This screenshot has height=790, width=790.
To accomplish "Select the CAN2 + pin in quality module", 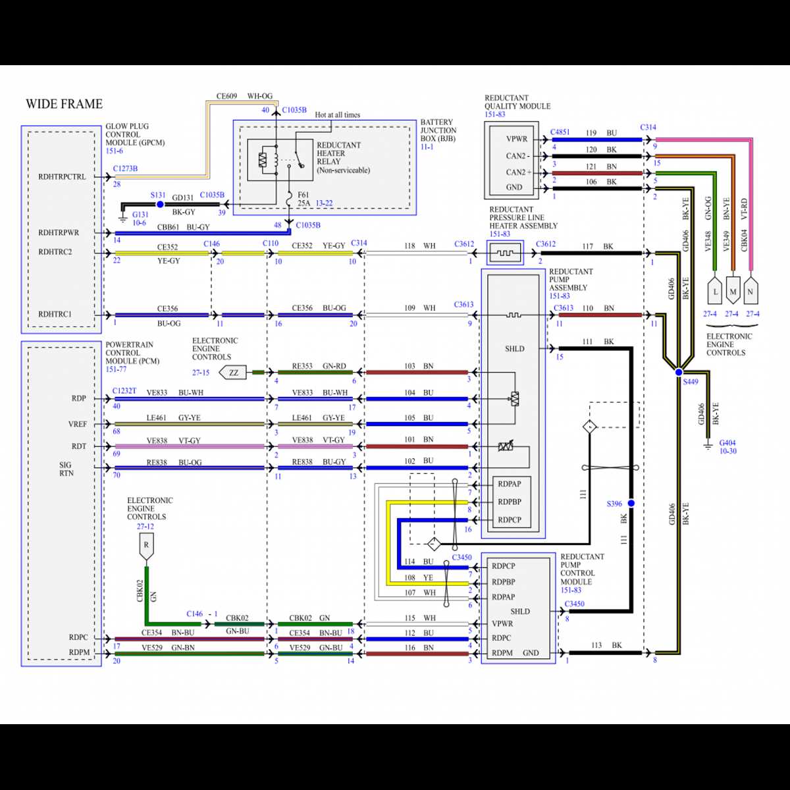I will pos(519,172).
